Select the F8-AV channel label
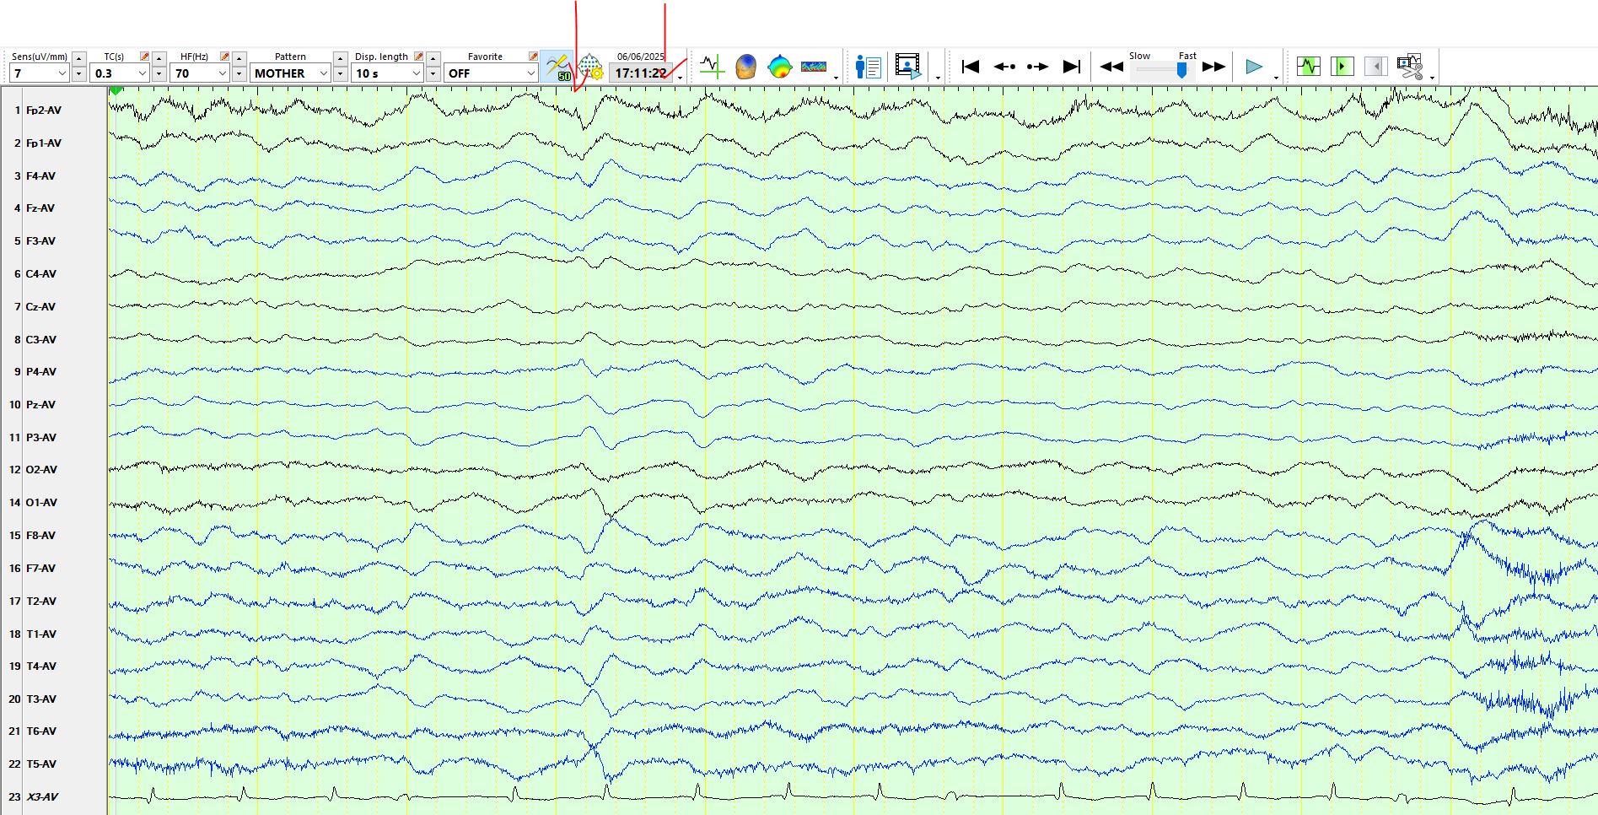The height and width of the screenshot is (815, 1598). [x=40, y=536]
